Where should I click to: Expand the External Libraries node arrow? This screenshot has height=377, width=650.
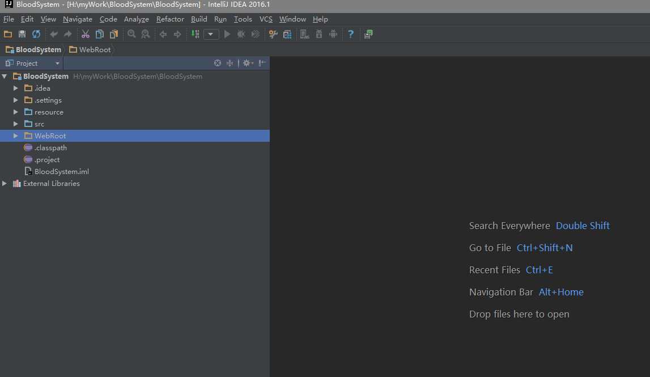pyautogui.click(x=5, y=183)
